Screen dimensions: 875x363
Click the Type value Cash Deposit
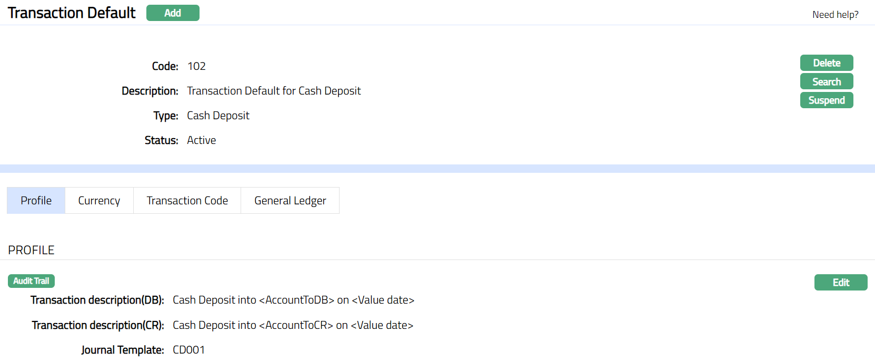pos(218,116)
